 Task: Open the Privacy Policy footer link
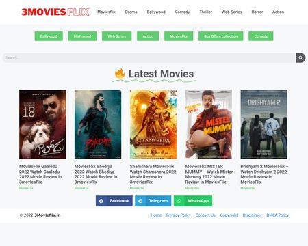click(x=179, y=215)
